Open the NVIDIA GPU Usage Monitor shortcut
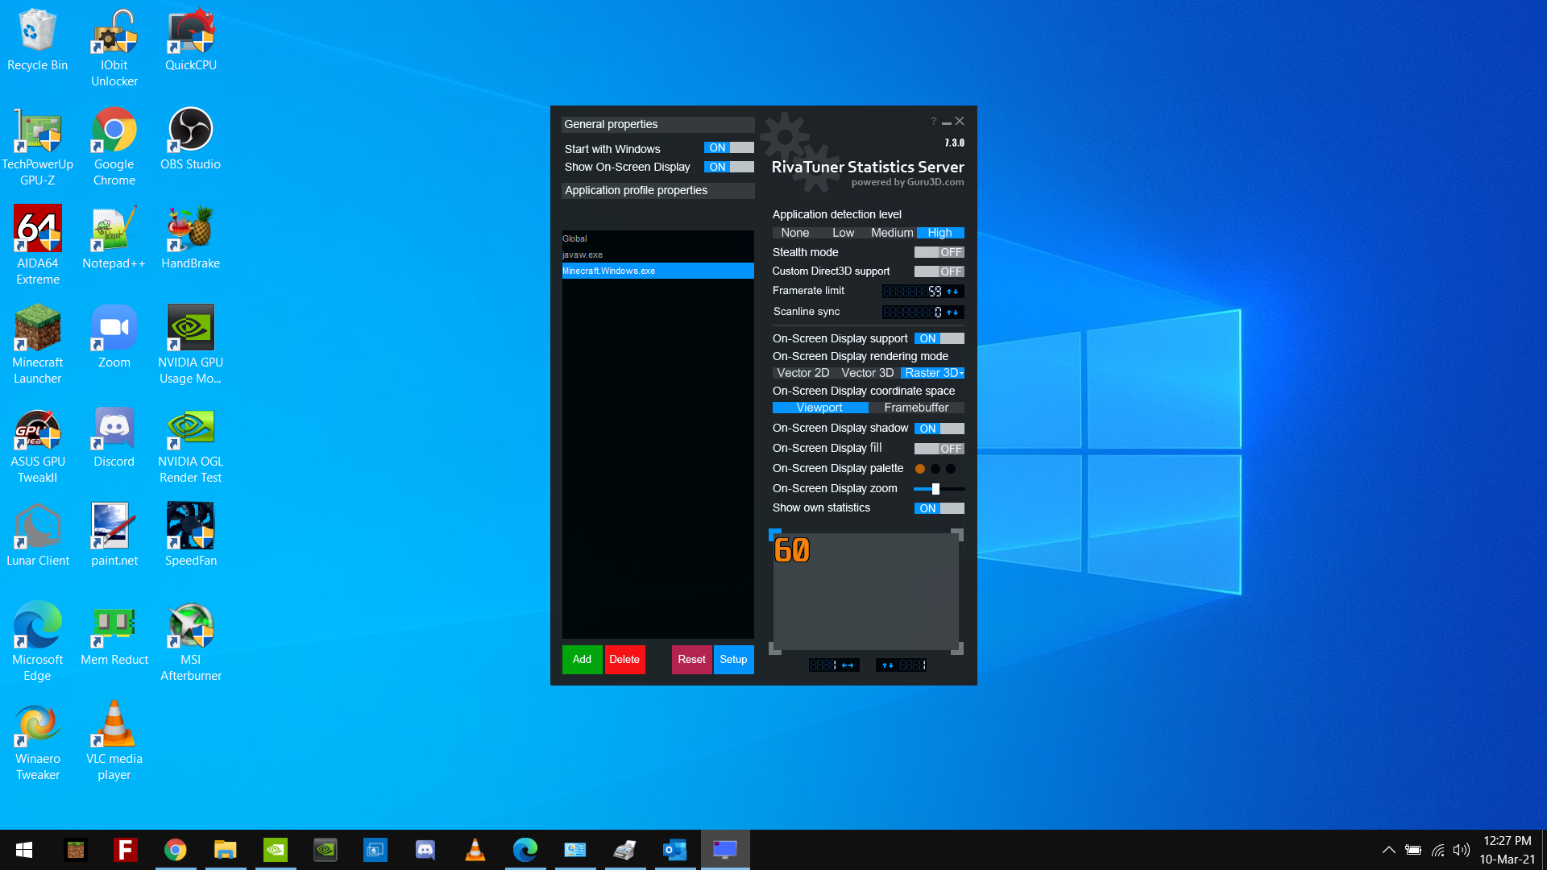 click(191, 329)
